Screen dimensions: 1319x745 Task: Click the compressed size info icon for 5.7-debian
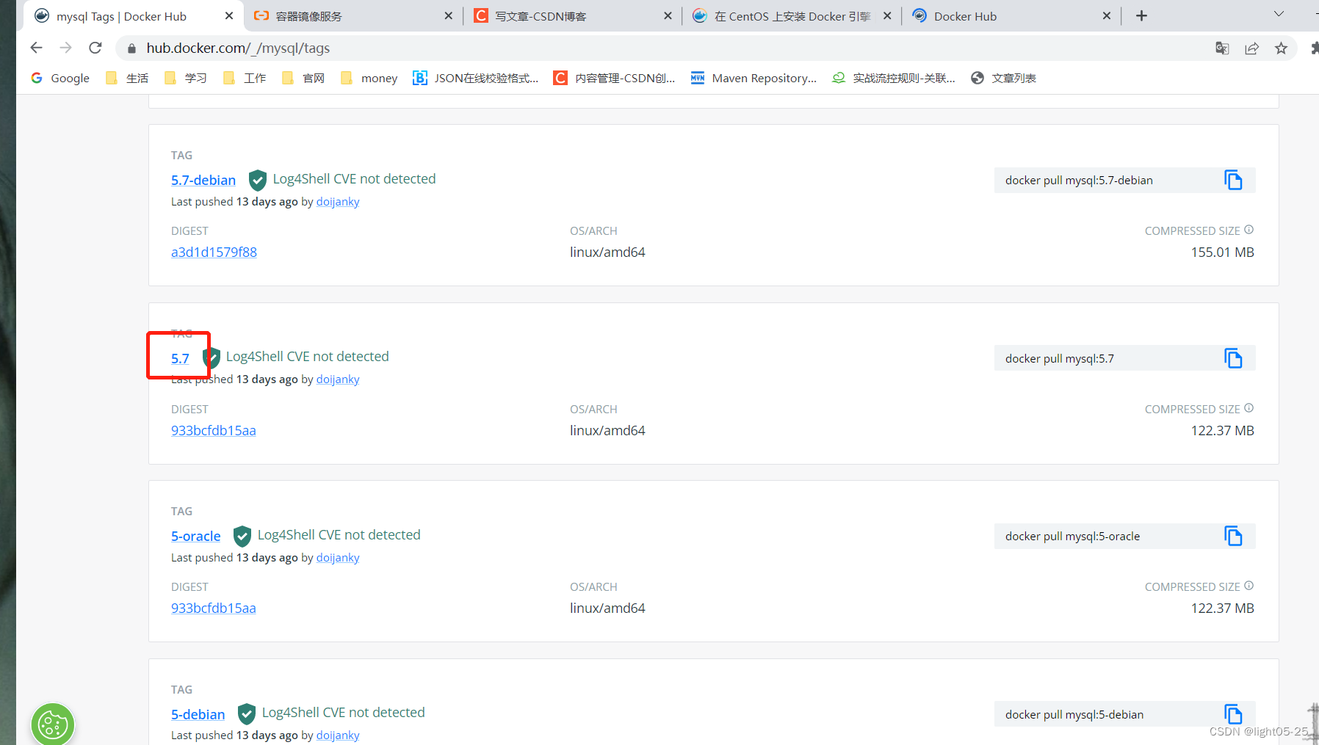coord(1248,230)
